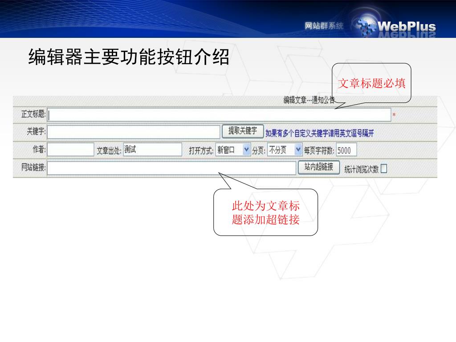Click the 正文标题 text input field
Screen dimensions: 456x342
tap(219, 115)
